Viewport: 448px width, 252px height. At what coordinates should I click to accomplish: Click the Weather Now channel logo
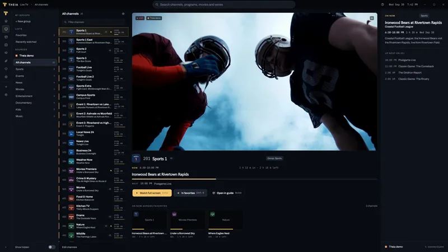click(x=71, y=161)
